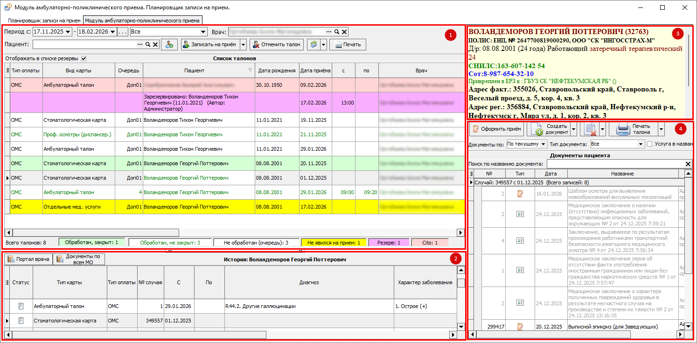The height and width of the screenshot is (343, 697).
Task: Click the delete document icon with red cross
Action: click(x=589, y=129)
